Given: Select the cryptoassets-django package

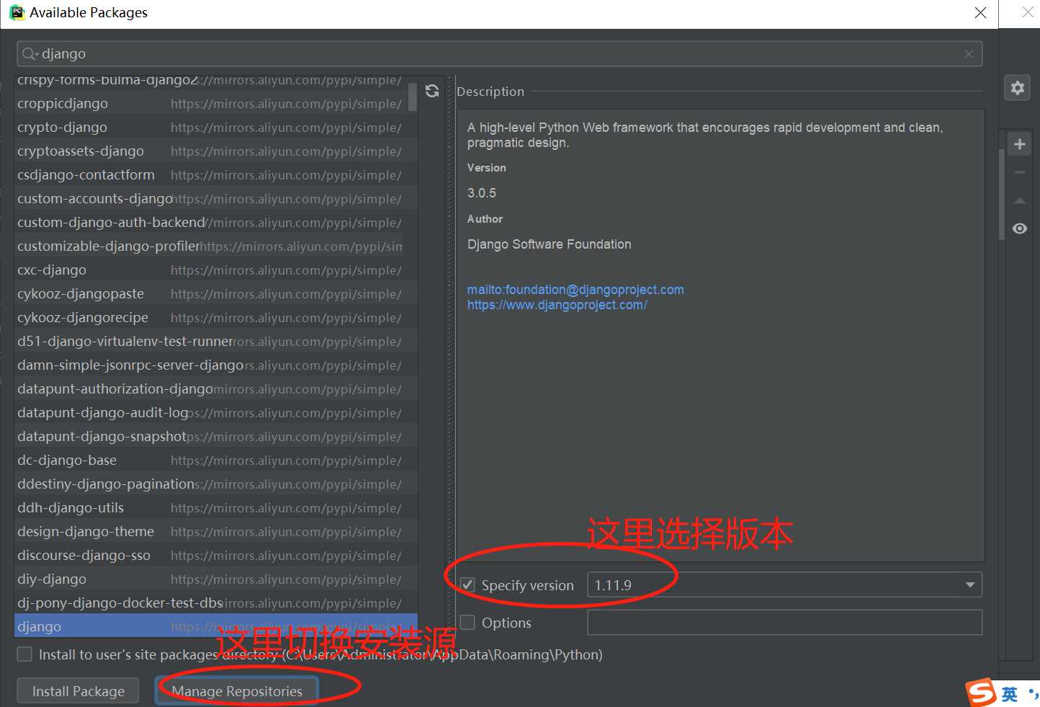Looking at the screenshot, I should tap(216, 151).
